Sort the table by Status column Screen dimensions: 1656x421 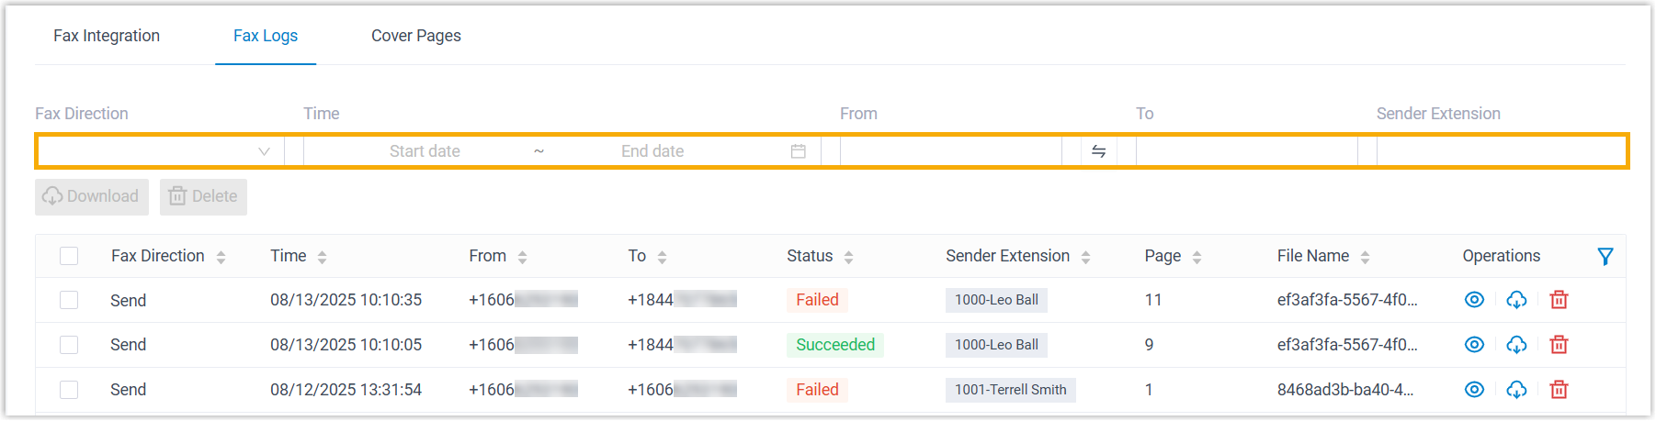[848, 258]
